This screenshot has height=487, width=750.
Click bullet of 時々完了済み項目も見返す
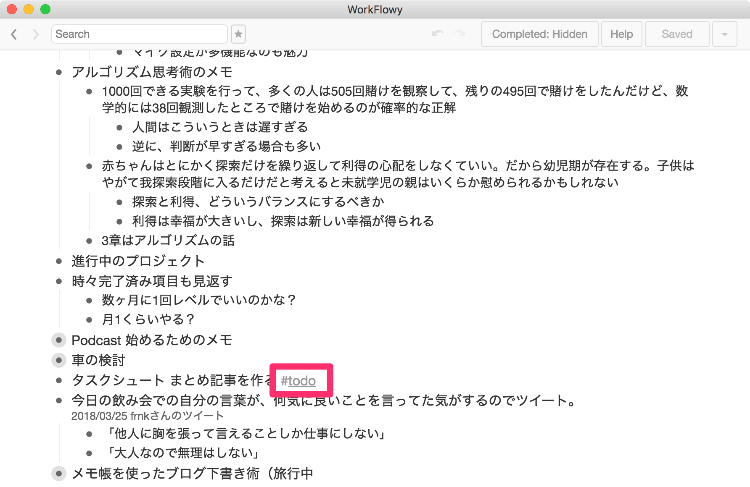point(59,281)
